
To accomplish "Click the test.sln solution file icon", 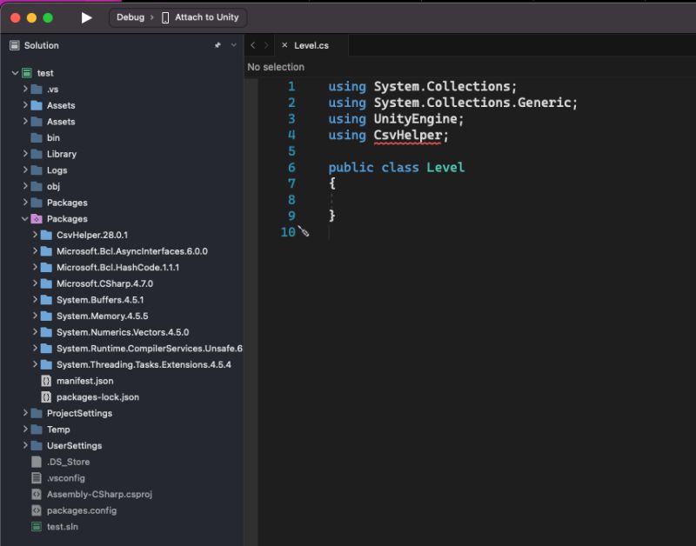I will pyautogui.click(x=35, y=527).
